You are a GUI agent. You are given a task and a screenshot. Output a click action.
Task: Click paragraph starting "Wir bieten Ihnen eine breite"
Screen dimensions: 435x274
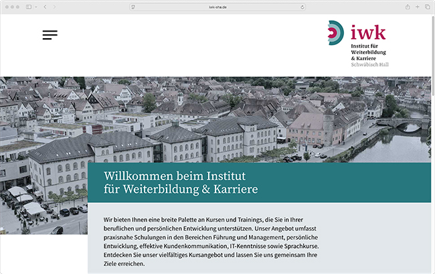pos(211,242)
